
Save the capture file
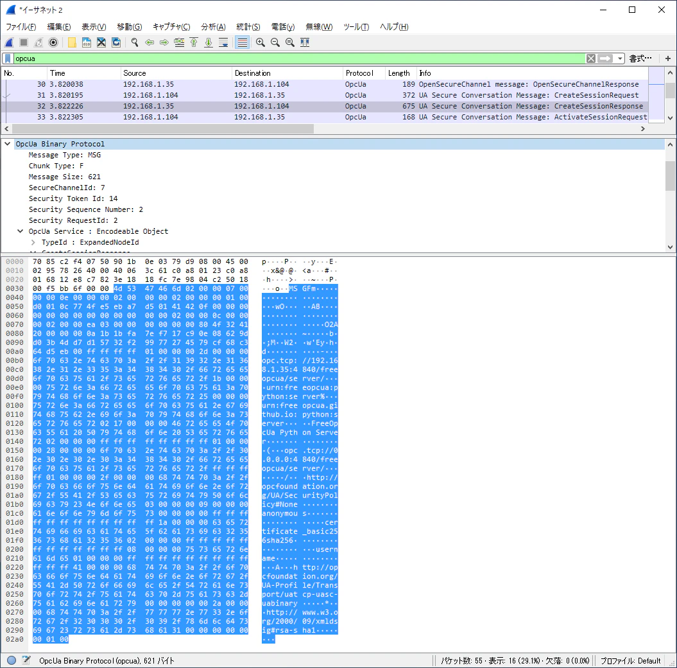87,42
